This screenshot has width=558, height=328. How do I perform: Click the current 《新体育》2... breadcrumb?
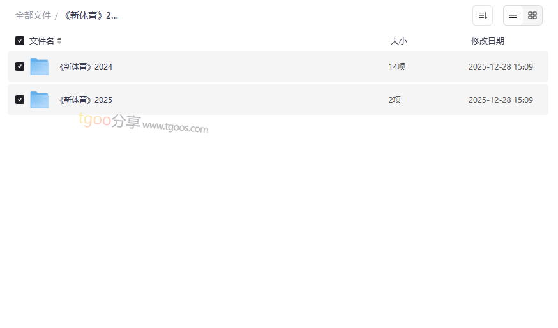[x=90, y=15]
